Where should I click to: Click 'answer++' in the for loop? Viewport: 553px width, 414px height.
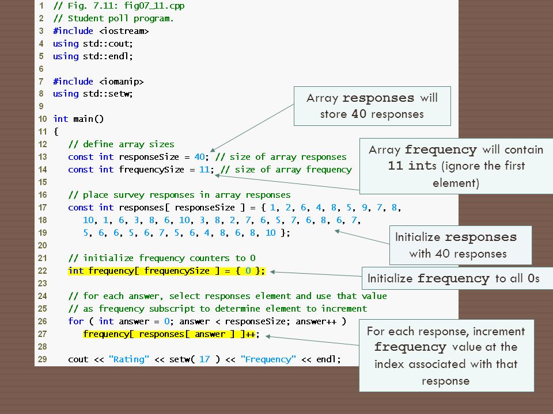316,321
